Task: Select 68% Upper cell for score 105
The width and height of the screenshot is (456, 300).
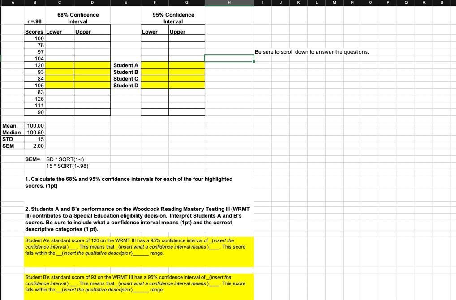Action: pyautogui.click(x=92, y=85)
